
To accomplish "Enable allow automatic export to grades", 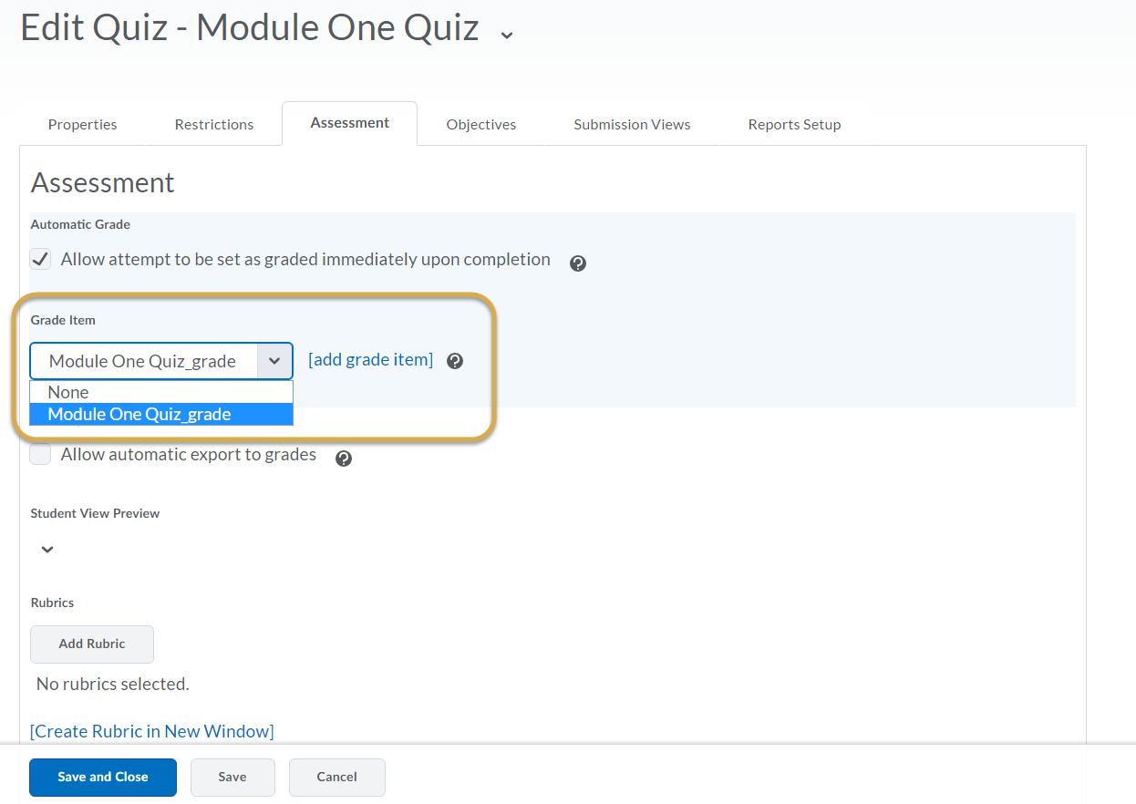I will tap(40, 454).
